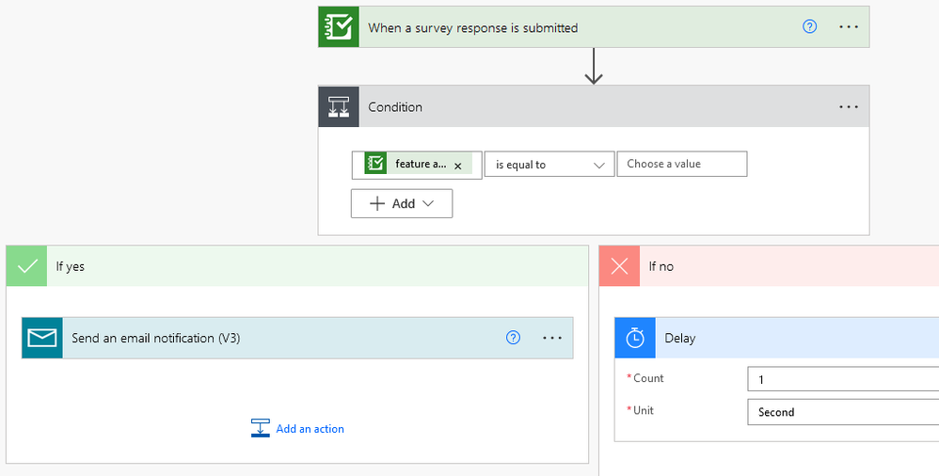939x476 pixels.
Task: Open the email notification ellipsis menu
Action: click(x=552, y=338)
